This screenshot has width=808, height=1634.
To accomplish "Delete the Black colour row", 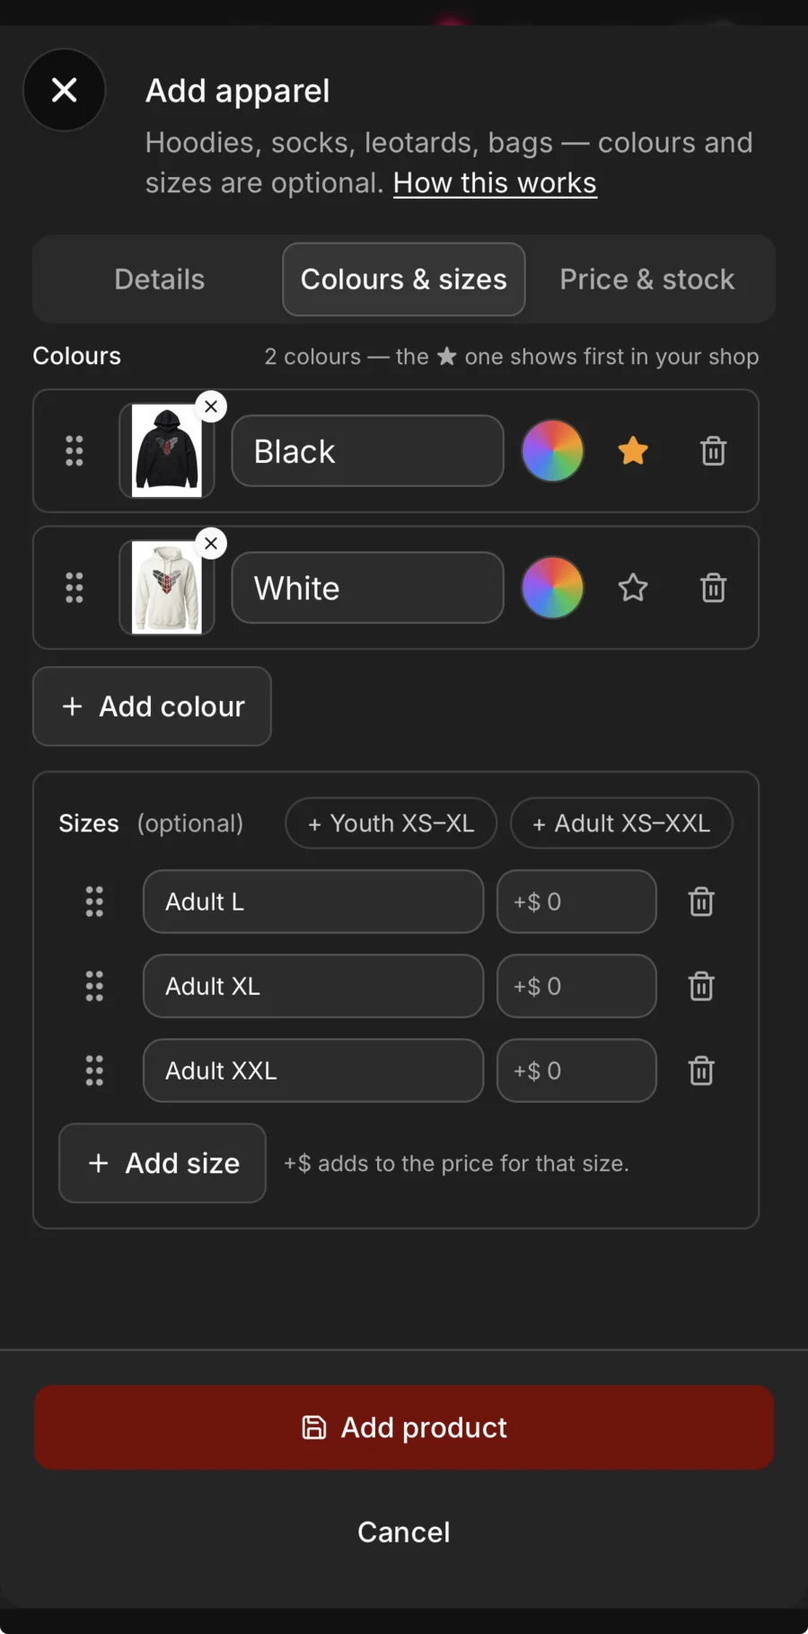I will tap(714, 451).
